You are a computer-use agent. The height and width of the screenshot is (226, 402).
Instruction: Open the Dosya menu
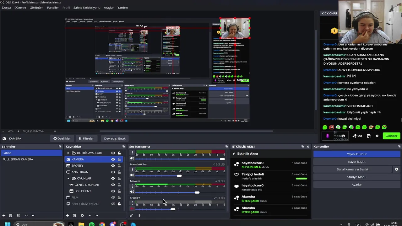[x=6, y=8]
